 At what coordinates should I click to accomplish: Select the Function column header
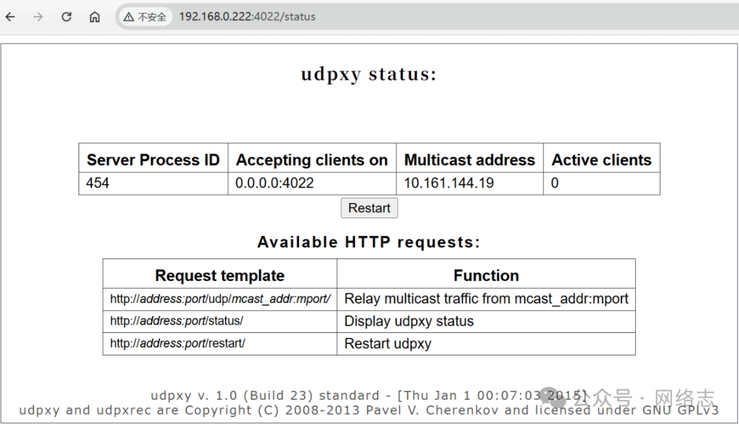[x=486, y=275]
